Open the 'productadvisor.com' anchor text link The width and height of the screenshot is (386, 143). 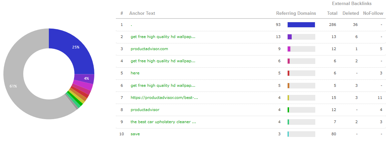[149, 49]
